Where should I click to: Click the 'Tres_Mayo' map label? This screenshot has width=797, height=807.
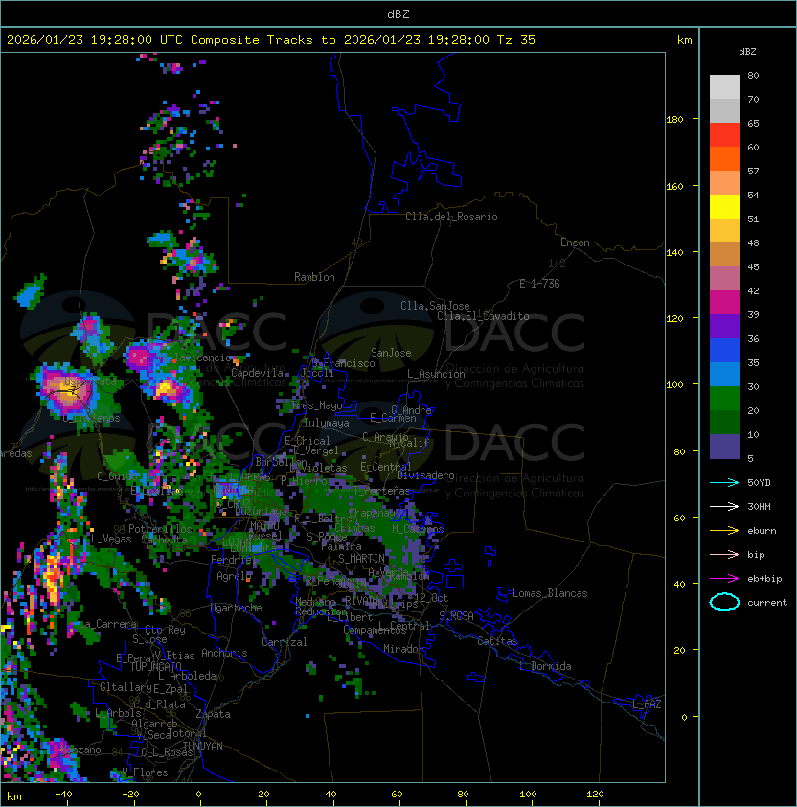(x=316, y=405)
